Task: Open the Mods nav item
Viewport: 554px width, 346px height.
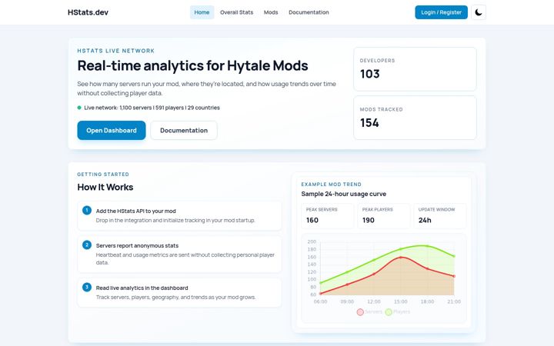Action: [271, 12]
